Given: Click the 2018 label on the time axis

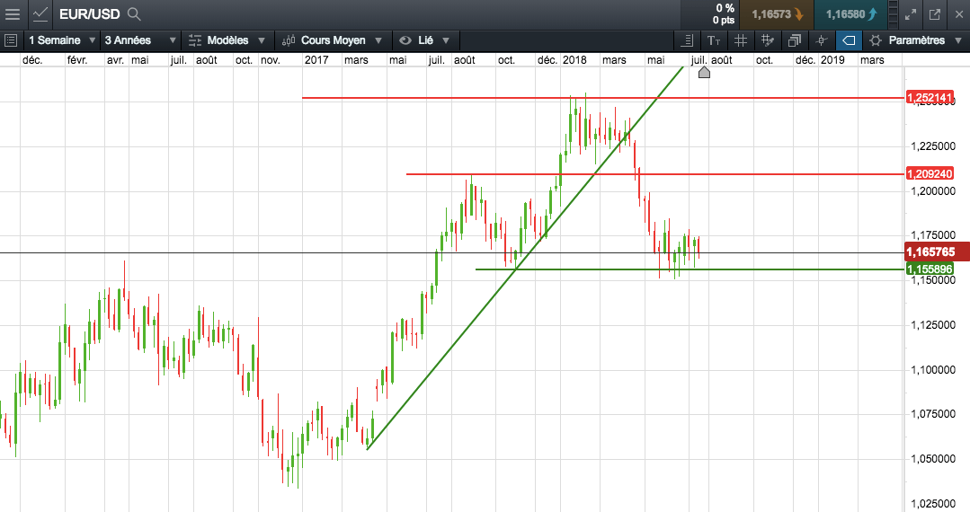Looking at the screenshot, I should pyautogui.click(x=574, y=60).
